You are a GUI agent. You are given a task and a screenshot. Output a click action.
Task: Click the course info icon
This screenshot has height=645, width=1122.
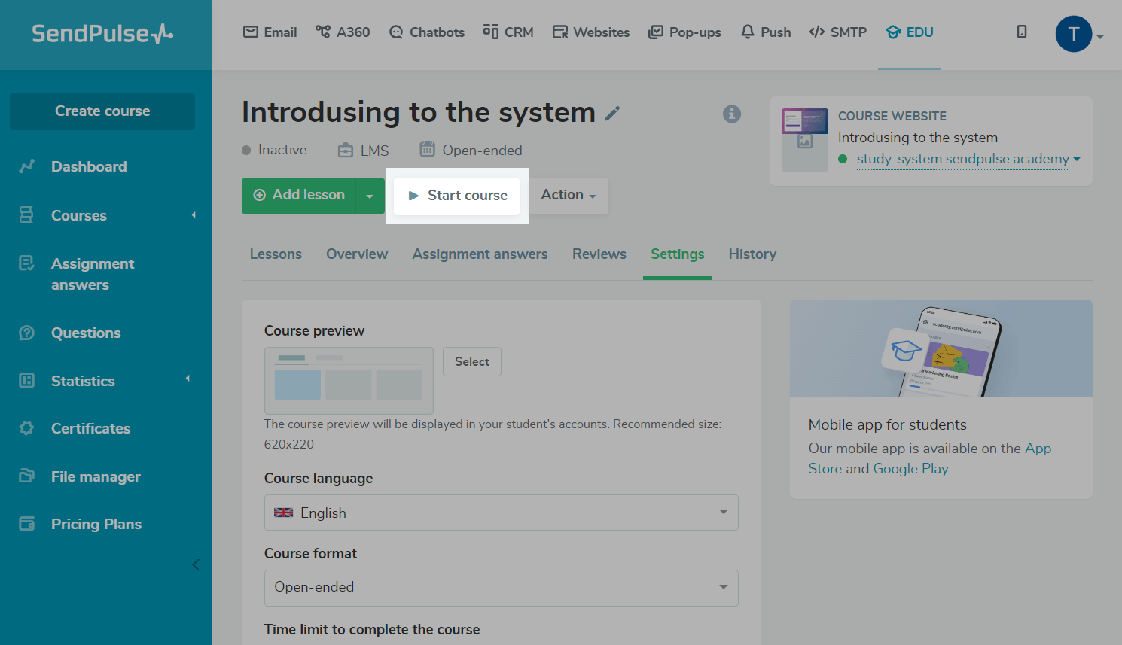pyautogui.click(x=732, y=114)
